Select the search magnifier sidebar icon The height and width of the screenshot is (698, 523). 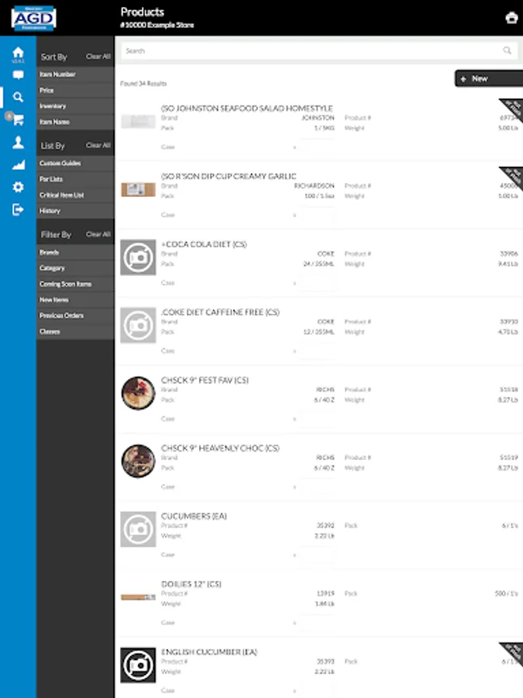[x=18, y=97]
